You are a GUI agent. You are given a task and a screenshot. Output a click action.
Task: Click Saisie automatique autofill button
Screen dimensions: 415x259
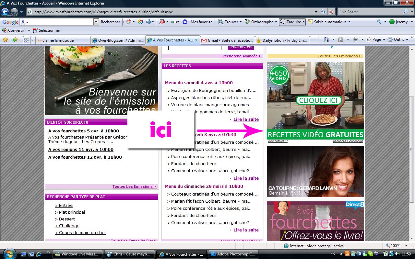click(x=327, y=22)
